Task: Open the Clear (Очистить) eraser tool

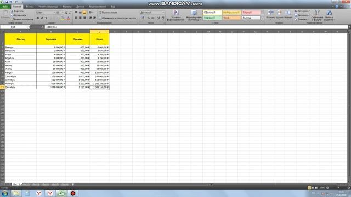Action: pyautogui.click(x=296, y=19)
